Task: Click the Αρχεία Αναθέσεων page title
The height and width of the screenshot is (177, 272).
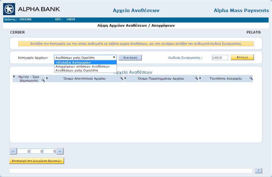Action: coord(136,10)
